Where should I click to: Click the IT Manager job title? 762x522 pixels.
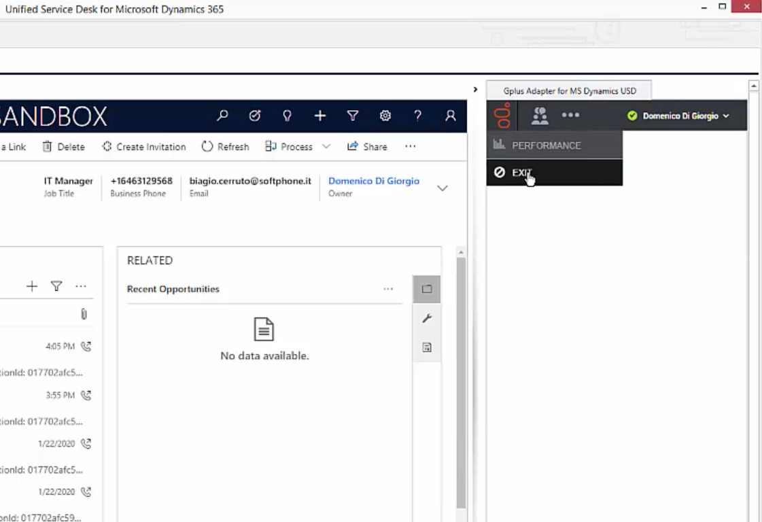coord(69,181)
